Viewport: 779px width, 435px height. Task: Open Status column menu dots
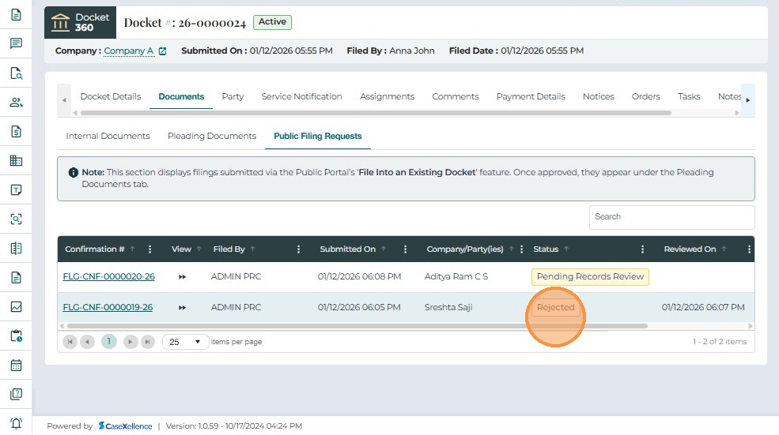click(x=642, y=249)
